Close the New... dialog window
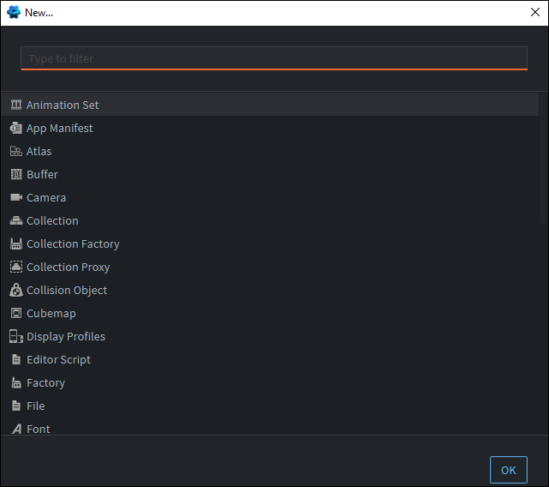The image size is (549, 487). (x=535, y=12)
